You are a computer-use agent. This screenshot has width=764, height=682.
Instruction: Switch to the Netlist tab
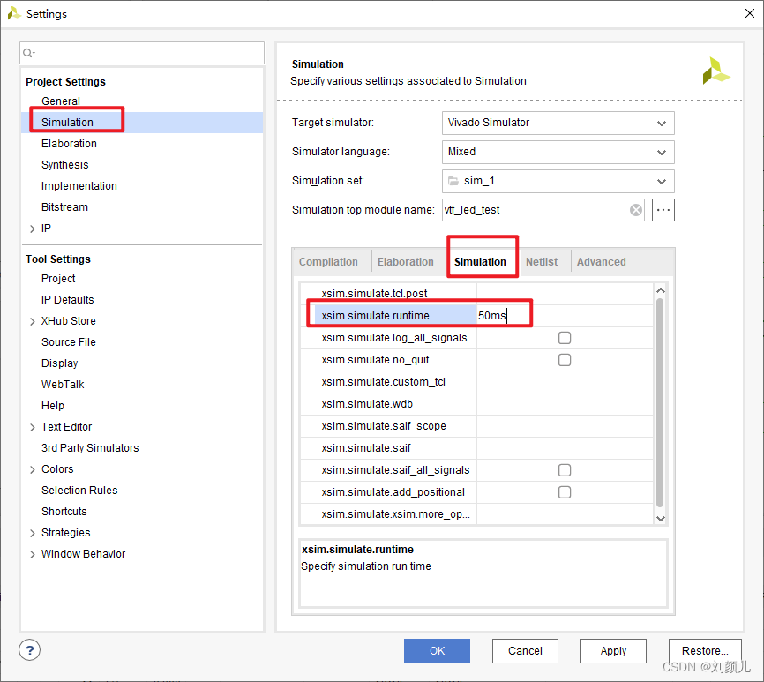(x=542, y=262)
